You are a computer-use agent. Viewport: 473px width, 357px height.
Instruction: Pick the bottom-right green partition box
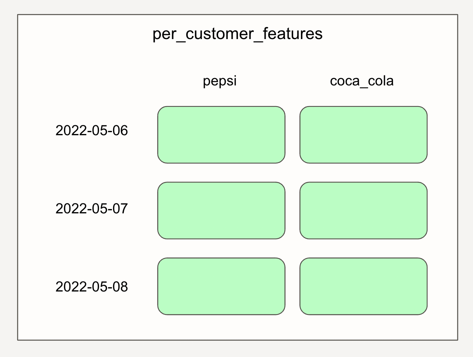[x=363, y=287]
